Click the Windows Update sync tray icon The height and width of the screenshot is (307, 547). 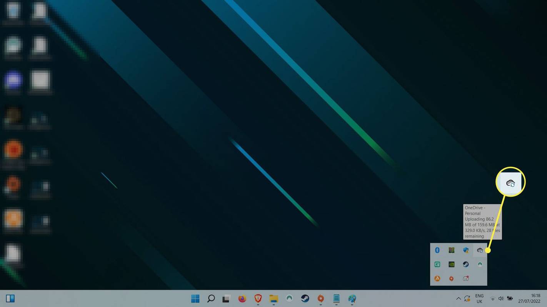tap(467, 299)
